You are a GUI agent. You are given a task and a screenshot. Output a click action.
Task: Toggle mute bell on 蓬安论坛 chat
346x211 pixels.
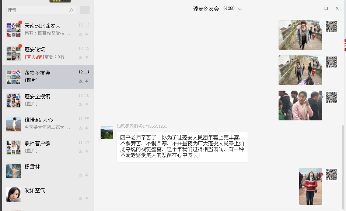(81, 58)
